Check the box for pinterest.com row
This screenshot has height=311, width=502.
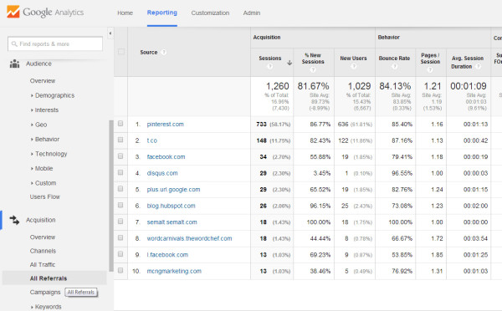pyautogui.click(x=120, y=124)
